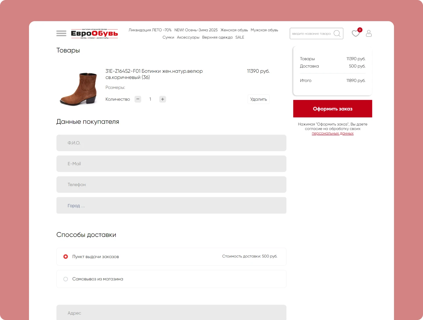The width and height of the screenshot is (423, 320).
Task: Open the favorites heart icon
Action: pos(355,34)
